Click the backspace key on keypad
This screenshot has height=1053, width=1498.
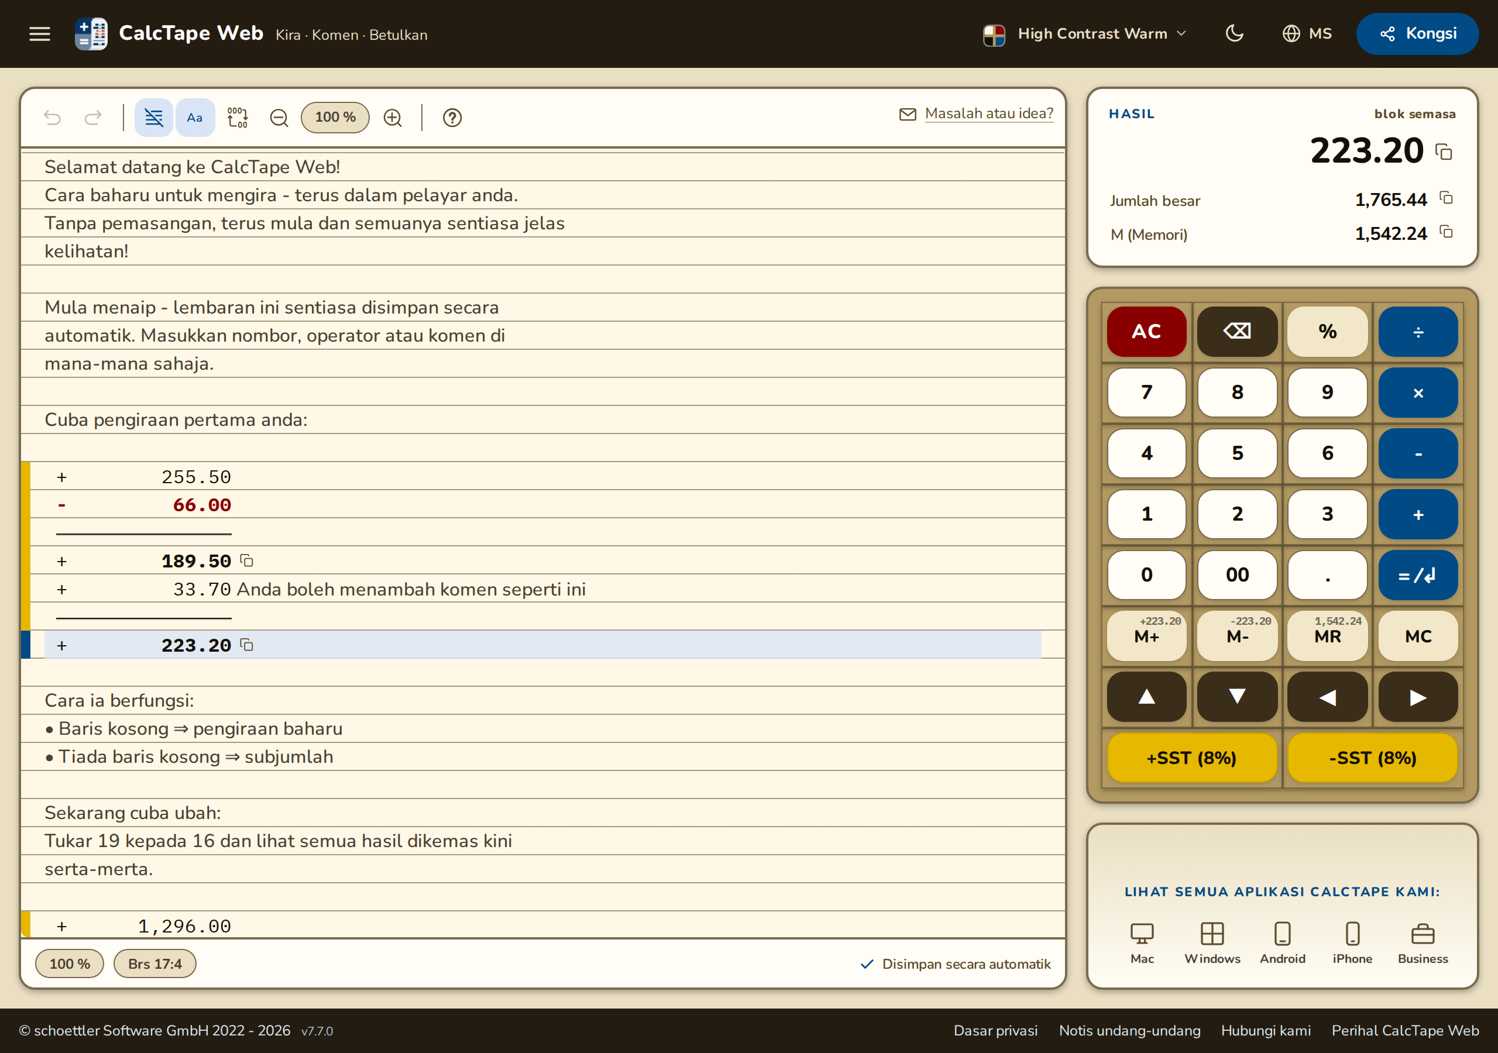(1237, 332)
